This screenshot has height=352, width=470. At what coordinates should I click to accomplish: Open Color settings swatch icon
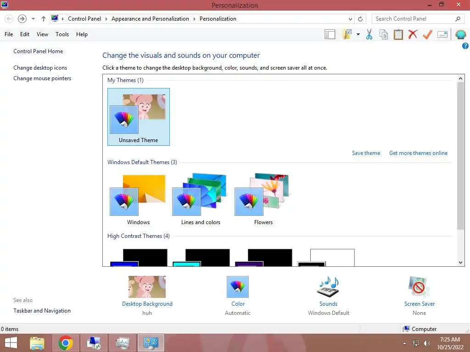pyautogui.click(x=238, y=287)
